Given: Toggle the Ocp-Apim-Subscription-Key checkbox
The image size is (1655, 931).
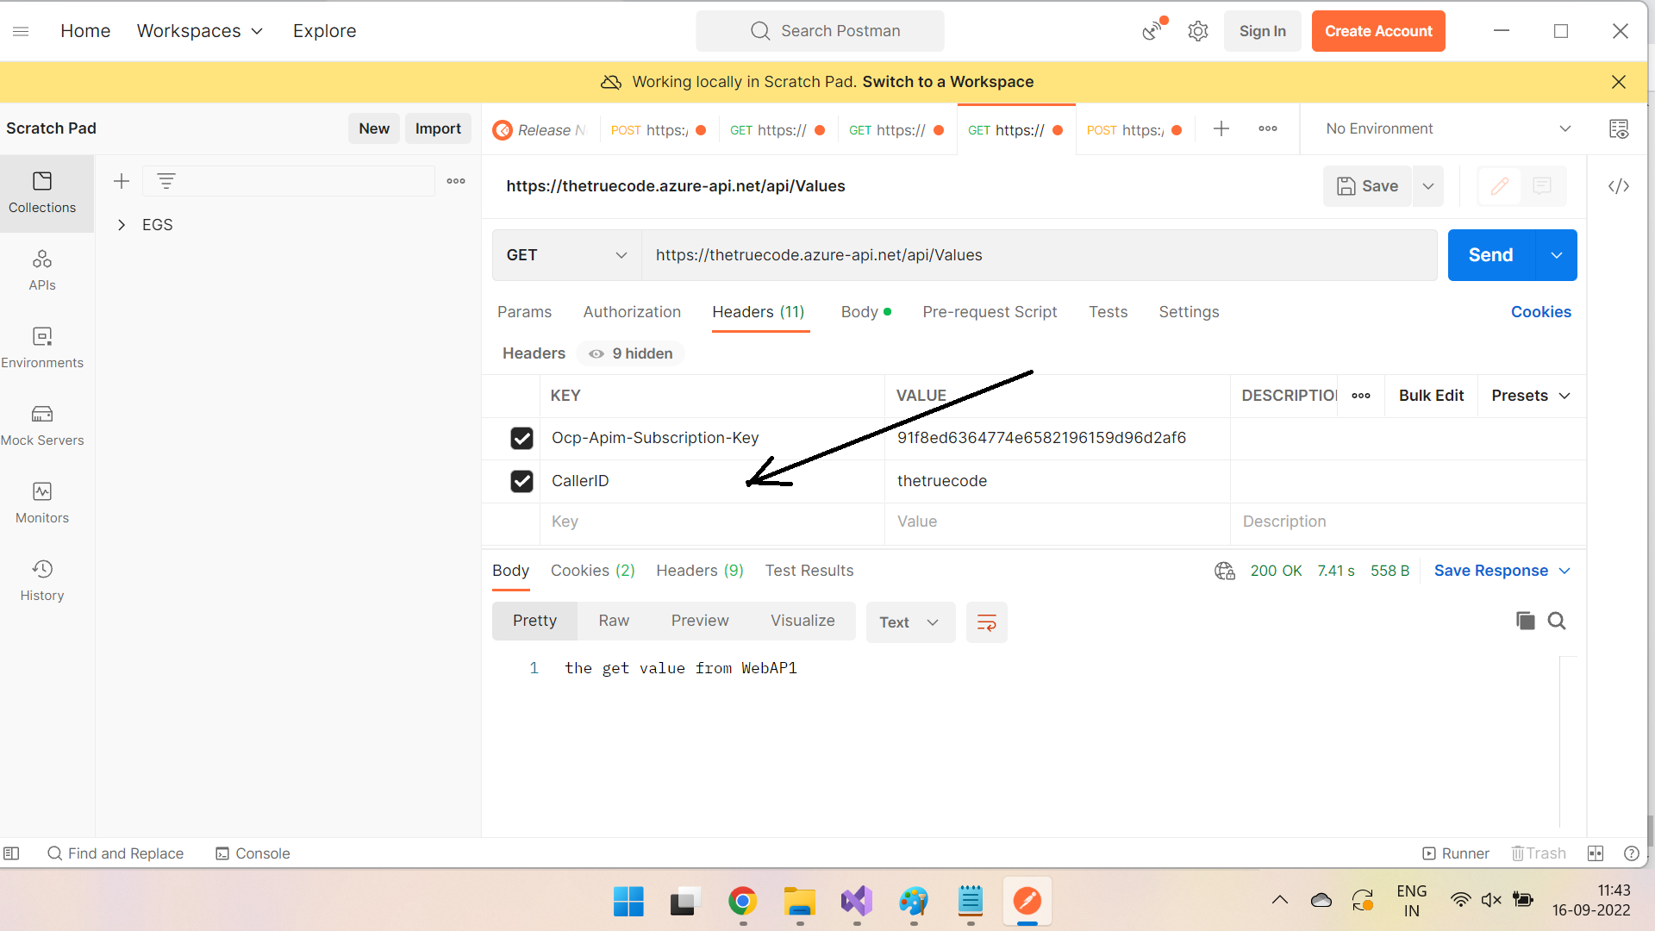Looking at the screenshot, I should tap(521, 438).
